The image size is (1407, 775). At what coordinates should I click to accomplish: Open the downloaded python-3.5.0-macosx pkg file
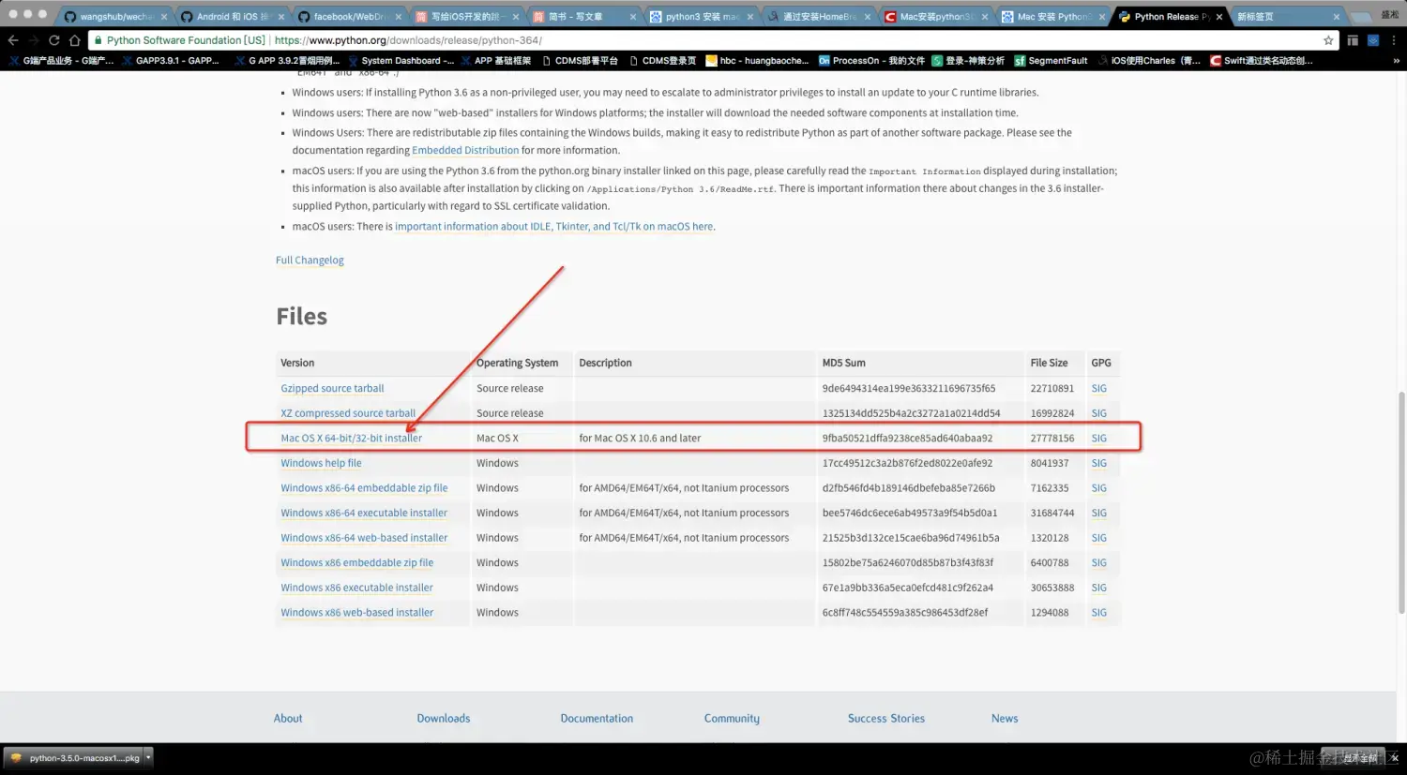(74, 758)
